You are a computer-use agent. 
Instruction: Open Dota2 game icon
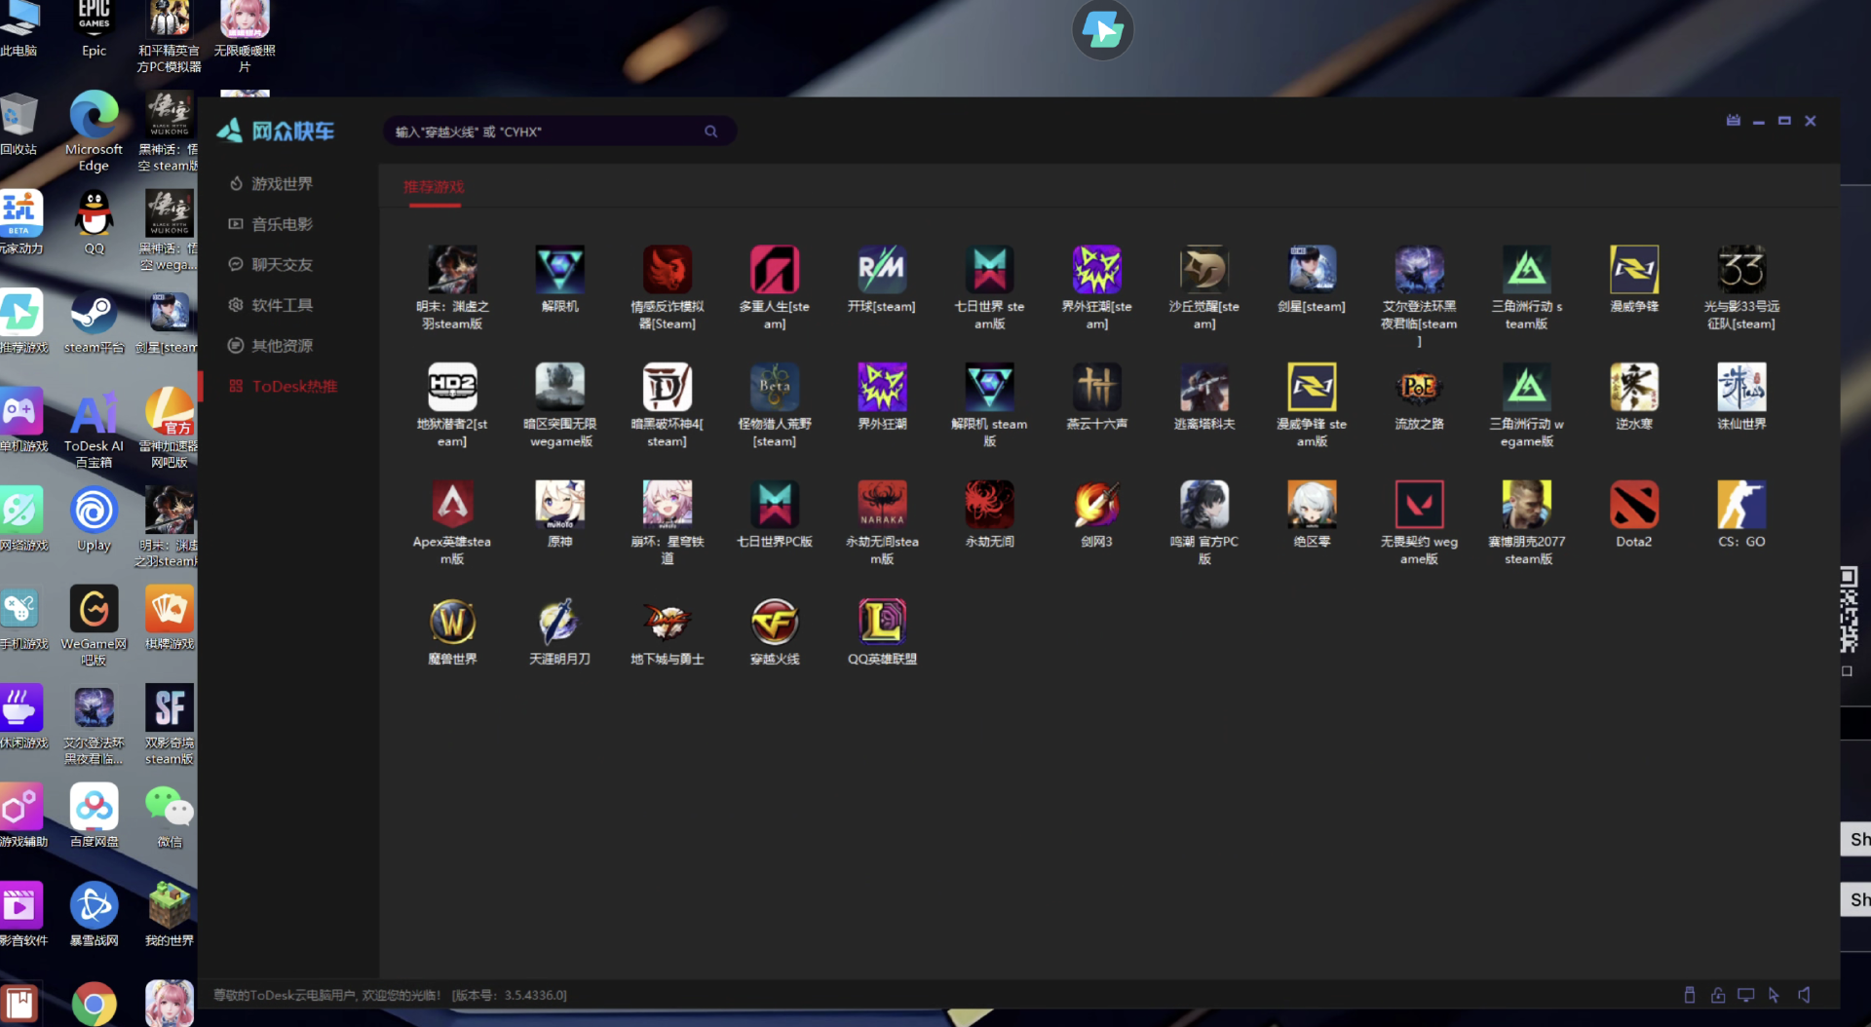(1634, 506)
